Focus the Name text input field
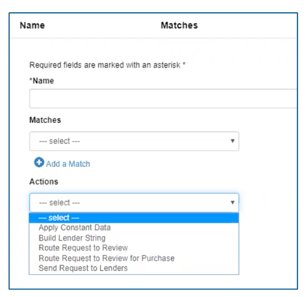This screenshot has width=307, height=297. click(162, 99)
